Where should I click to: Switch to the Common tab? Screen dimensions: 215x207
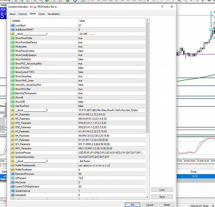click(22, 14)
